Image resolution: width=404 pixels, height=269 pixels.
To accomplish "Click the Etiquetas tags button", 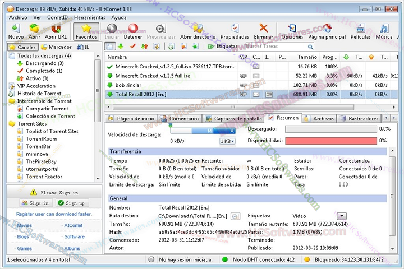I will [x=223, y=47].
